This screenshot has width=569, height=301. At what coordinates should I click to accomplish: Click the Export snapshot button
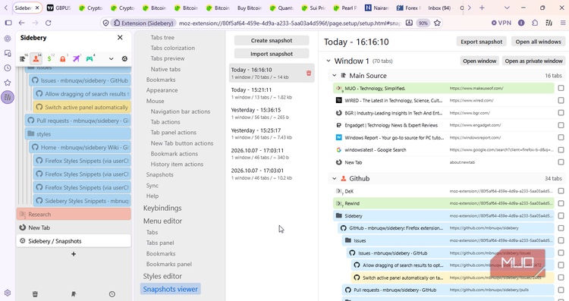tap(482, 42)
